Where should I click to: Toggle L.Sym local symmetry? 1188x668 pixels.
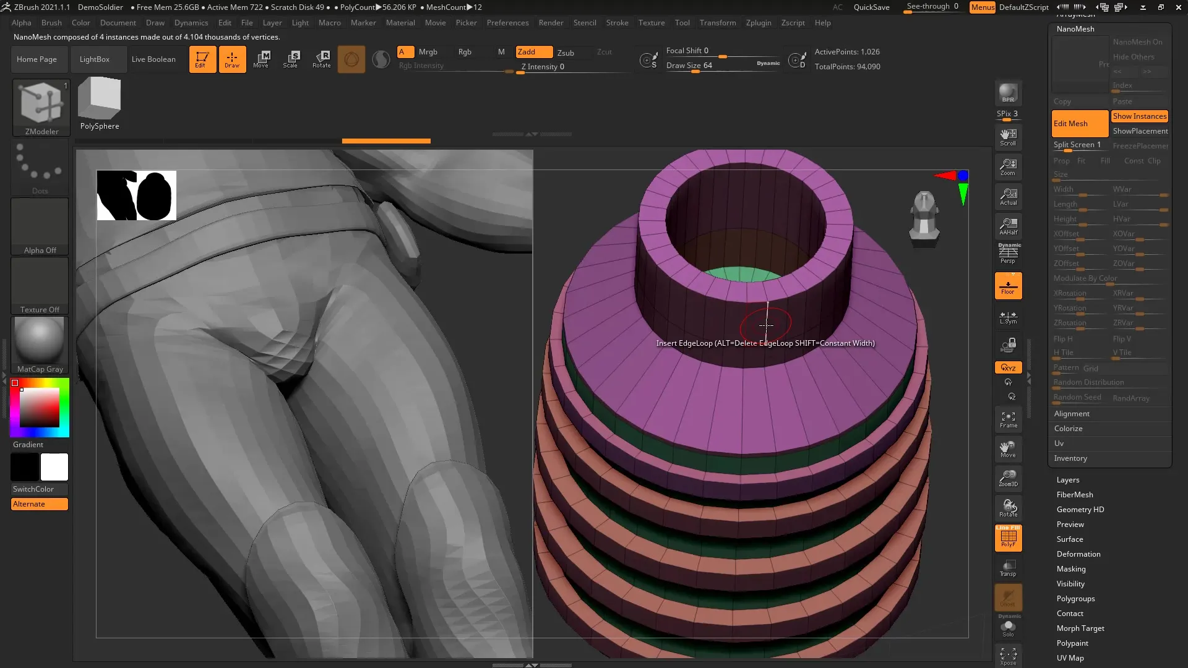(x=1008, y=318)
